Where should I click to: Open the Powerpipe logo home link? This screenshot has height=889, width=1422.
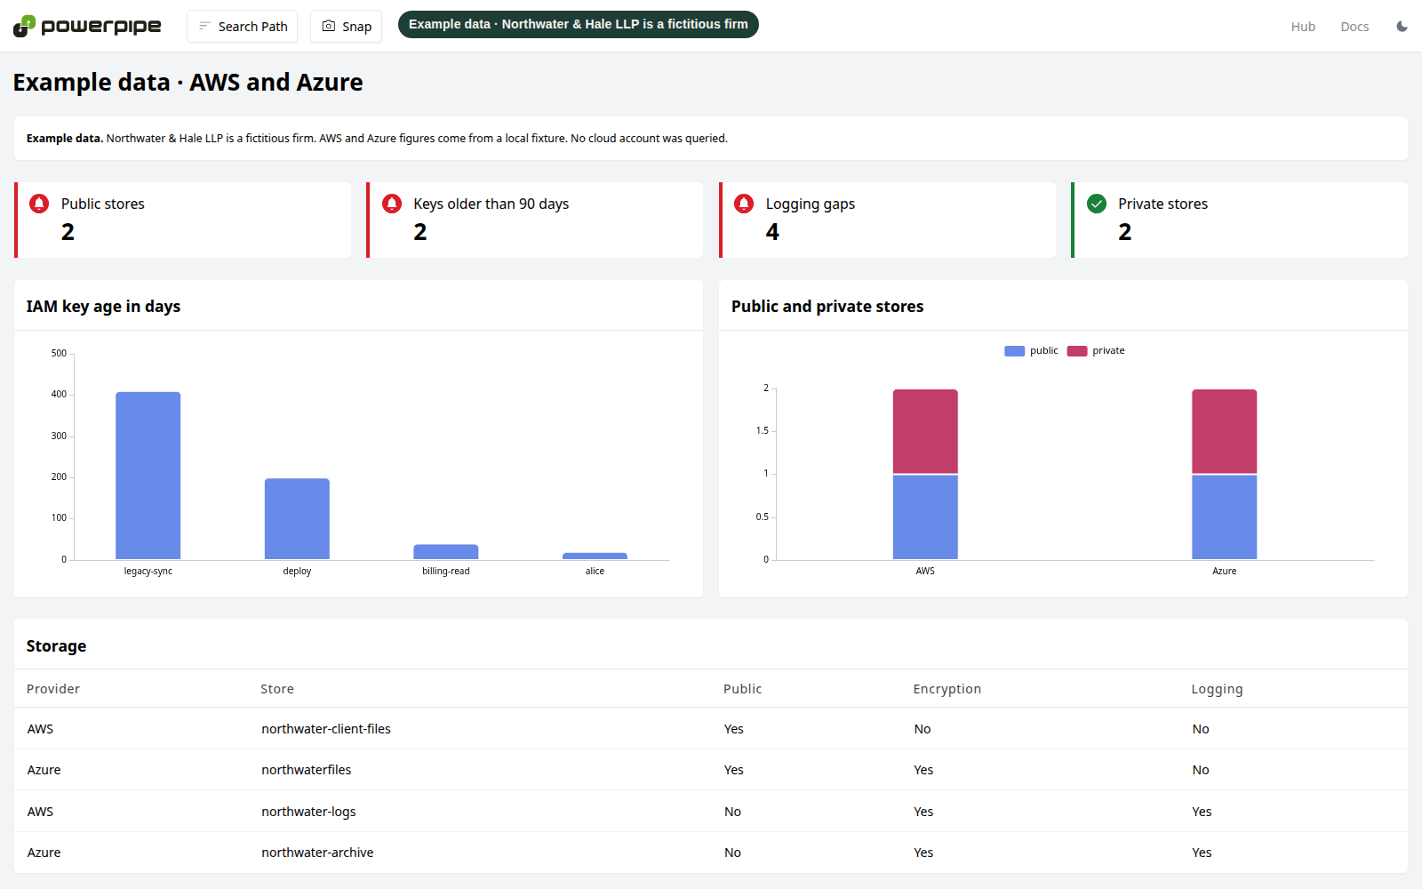click(x=87, y=26)
